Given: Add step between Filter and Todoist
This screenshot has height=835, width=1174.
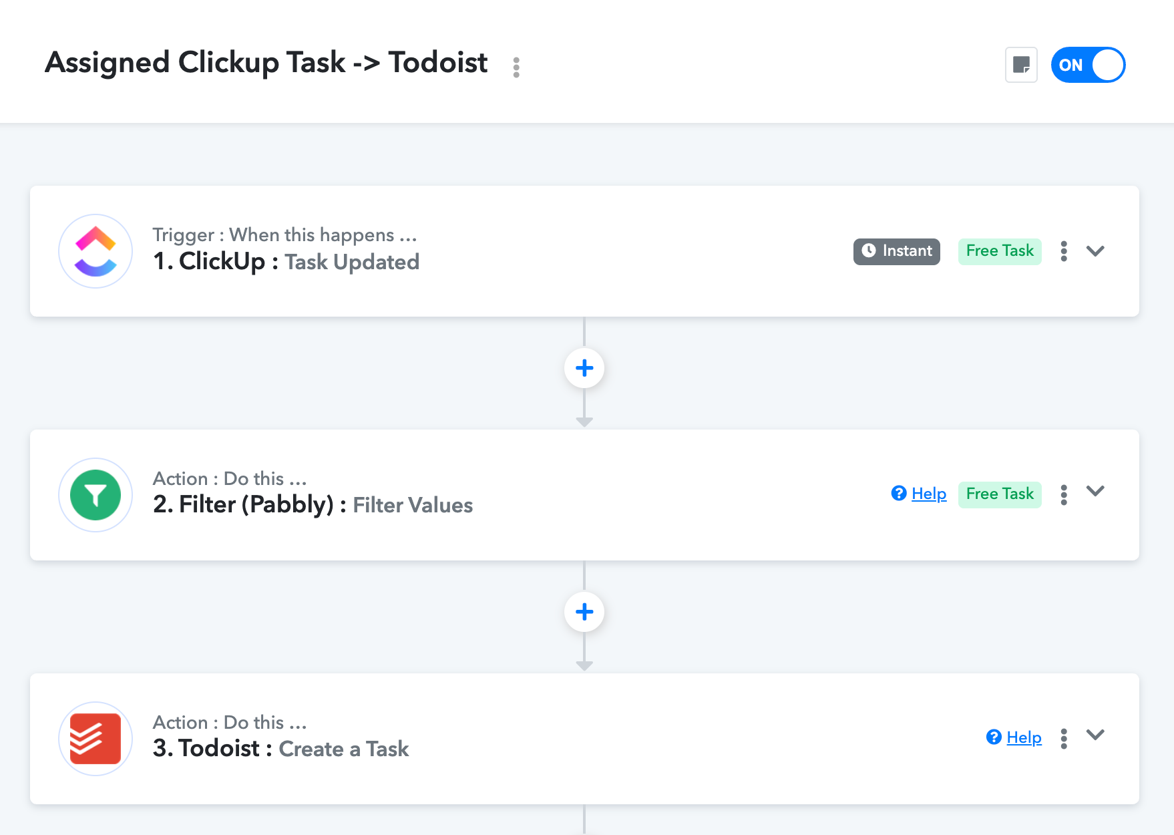Looking at the screenshot, I should click(x=584, y=612).
